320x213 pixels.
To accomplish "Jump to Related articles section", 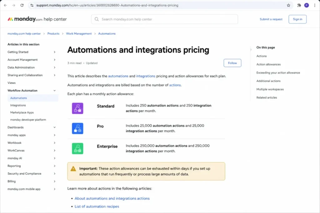I will (267, 98).
